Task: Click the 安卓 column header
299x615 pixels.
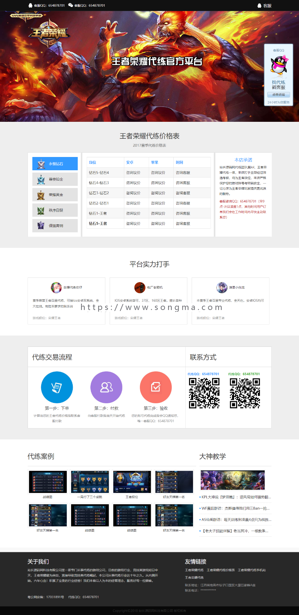Action: [x=130, y=163]
